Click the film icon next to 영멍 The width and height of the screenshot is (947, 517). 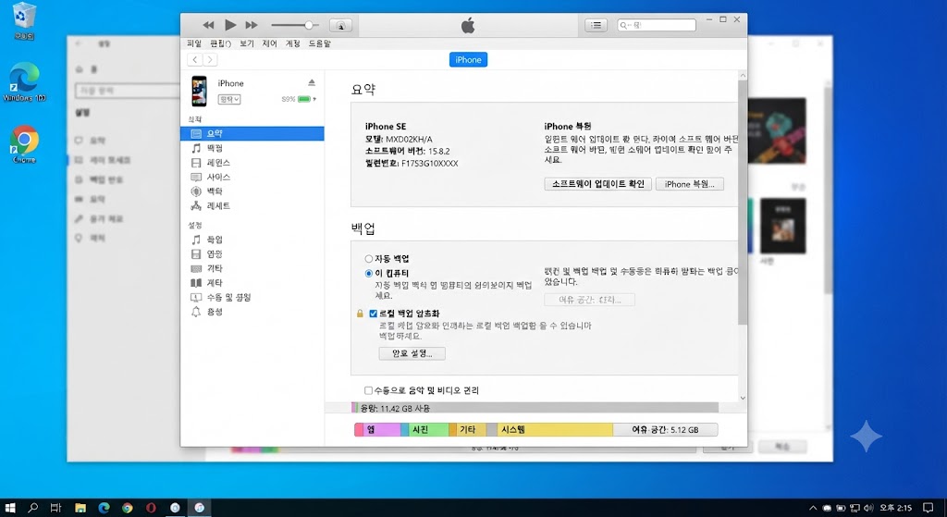pos(196,254)
